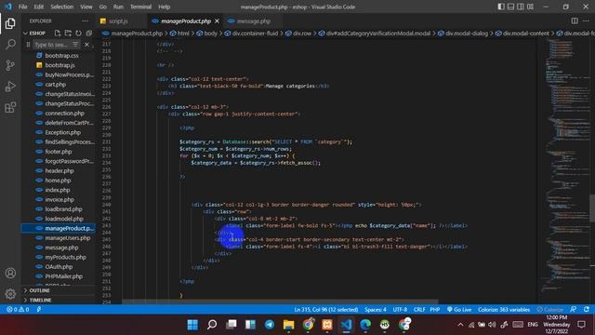Open invoice.php in the file tree
Viewport: 595px width, 335px height.
[59, 199]
